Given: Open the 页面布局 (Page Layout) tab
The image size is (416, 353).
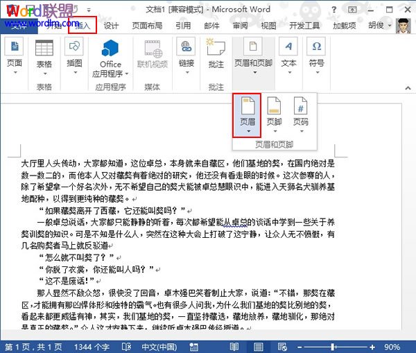Looking at the screenshot, I should point(147,26).
